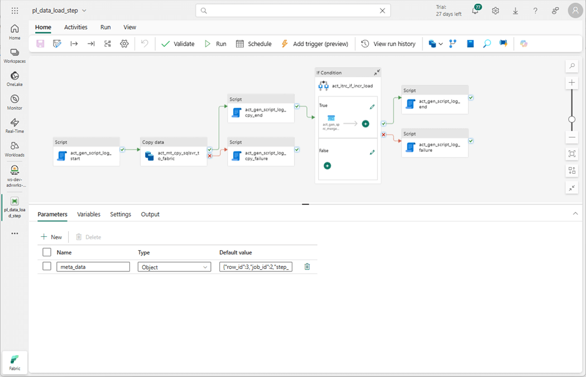Add activity in the False branch
Viewport: 586px width, 377px height.
pyautogui.click(x=327, y=166)
